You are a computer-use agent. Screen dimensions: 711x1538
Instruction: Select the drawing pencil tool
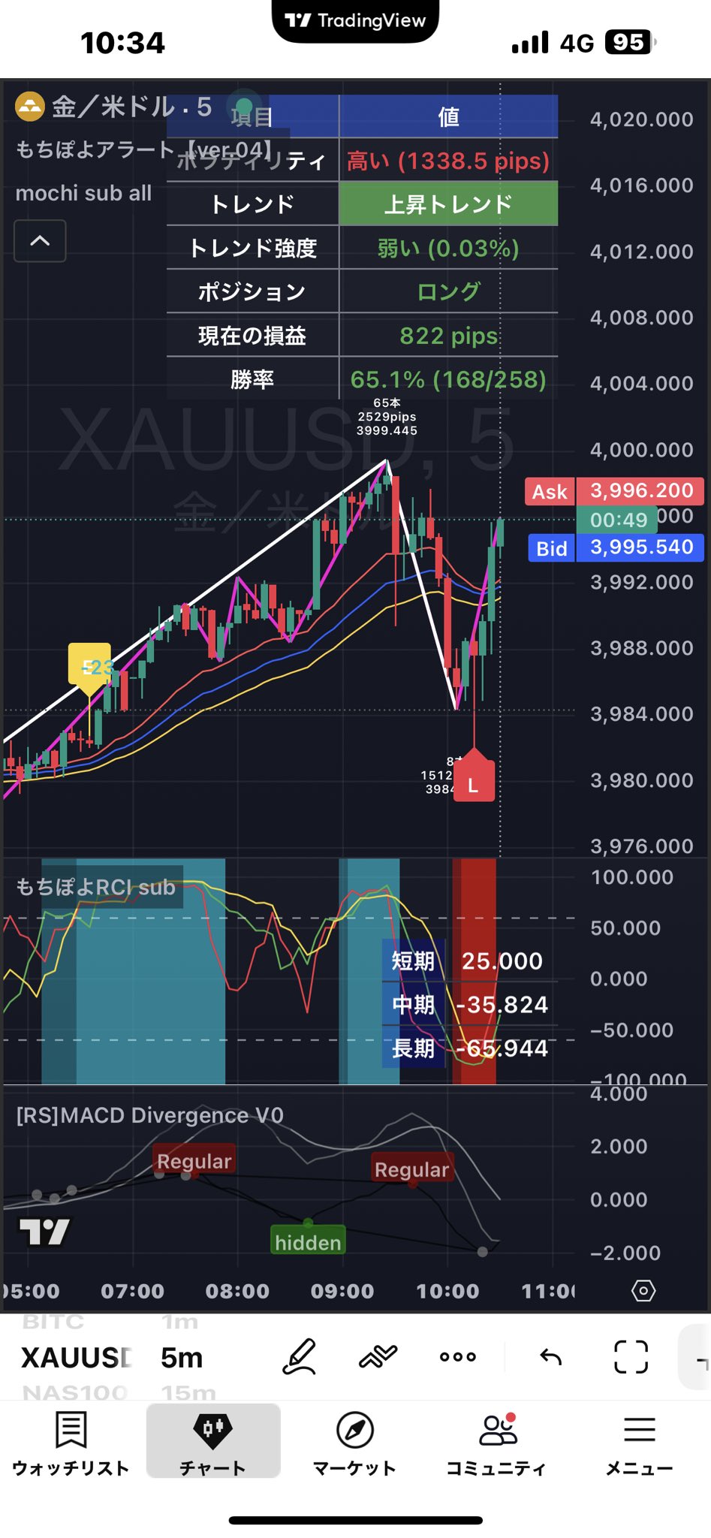(299, 1356)
